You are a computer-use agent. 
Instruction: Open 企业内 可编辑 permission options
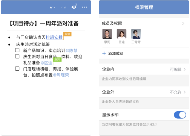tap(144, 69)
